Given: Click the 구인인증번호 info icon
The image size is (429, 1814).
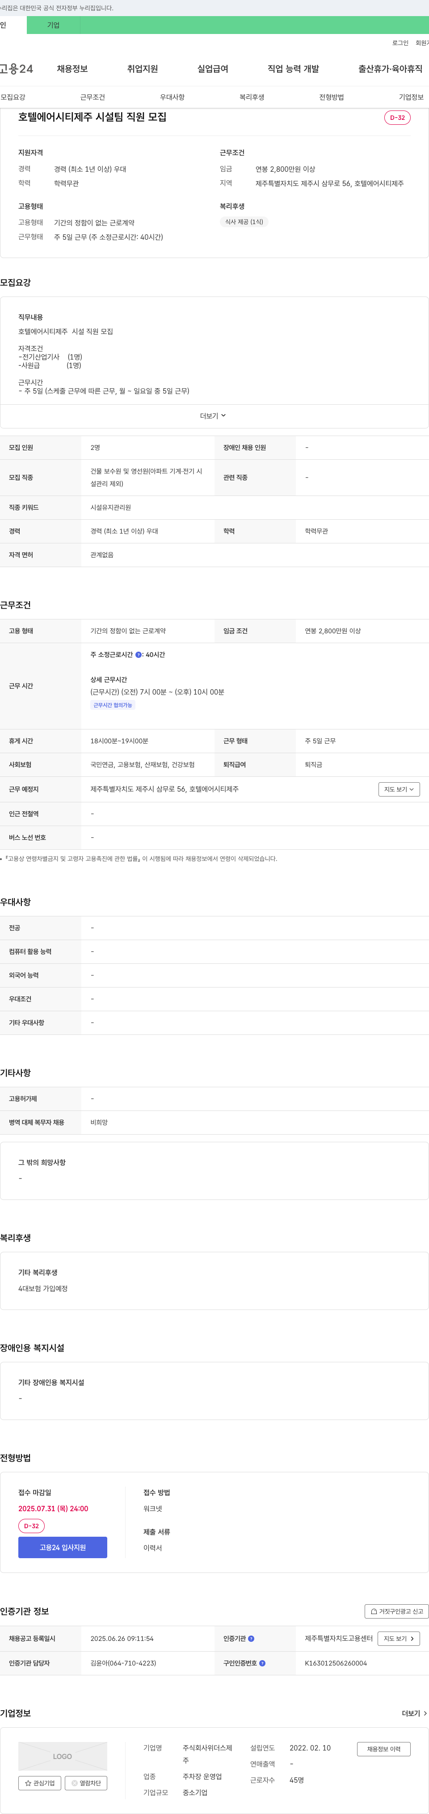Looking at the screenshot, I should 262,1663.
